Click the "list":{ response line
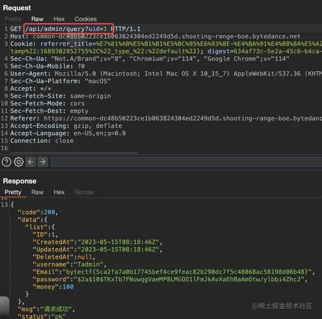 tap(40, 227)
